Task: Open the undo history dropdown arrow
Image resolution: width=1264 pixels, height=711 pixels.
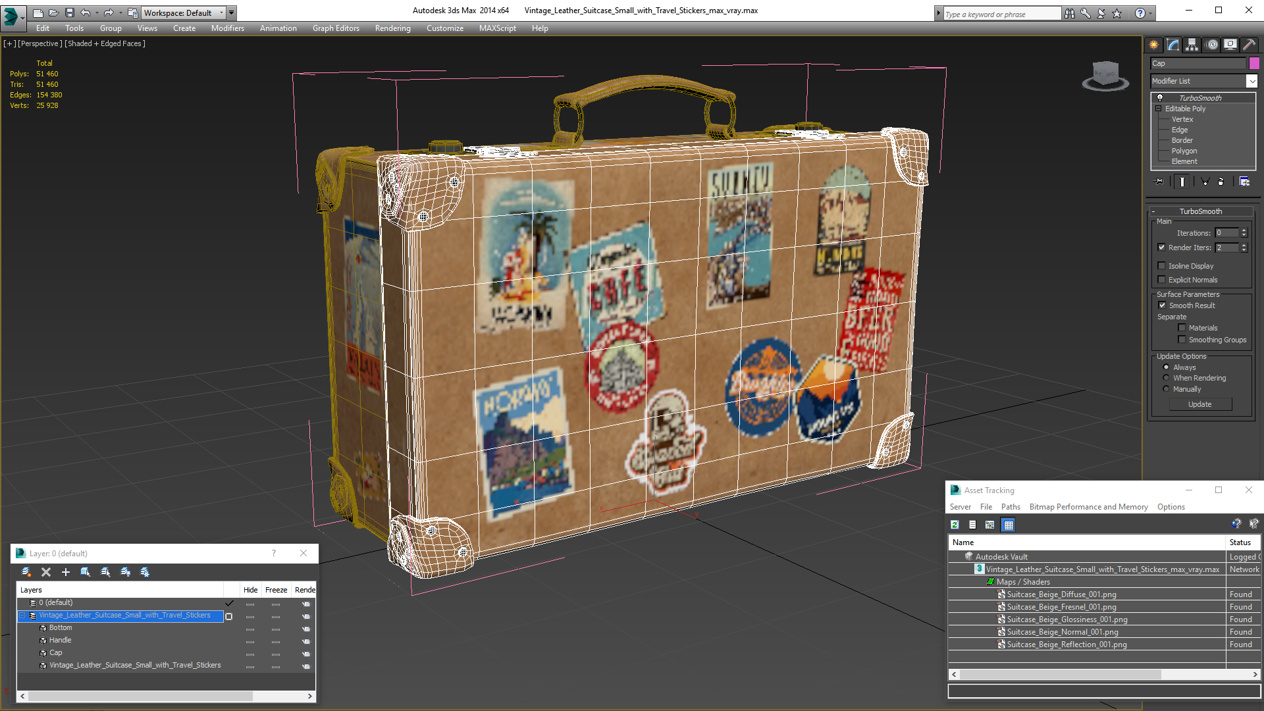Action: [x=96, y=13]
